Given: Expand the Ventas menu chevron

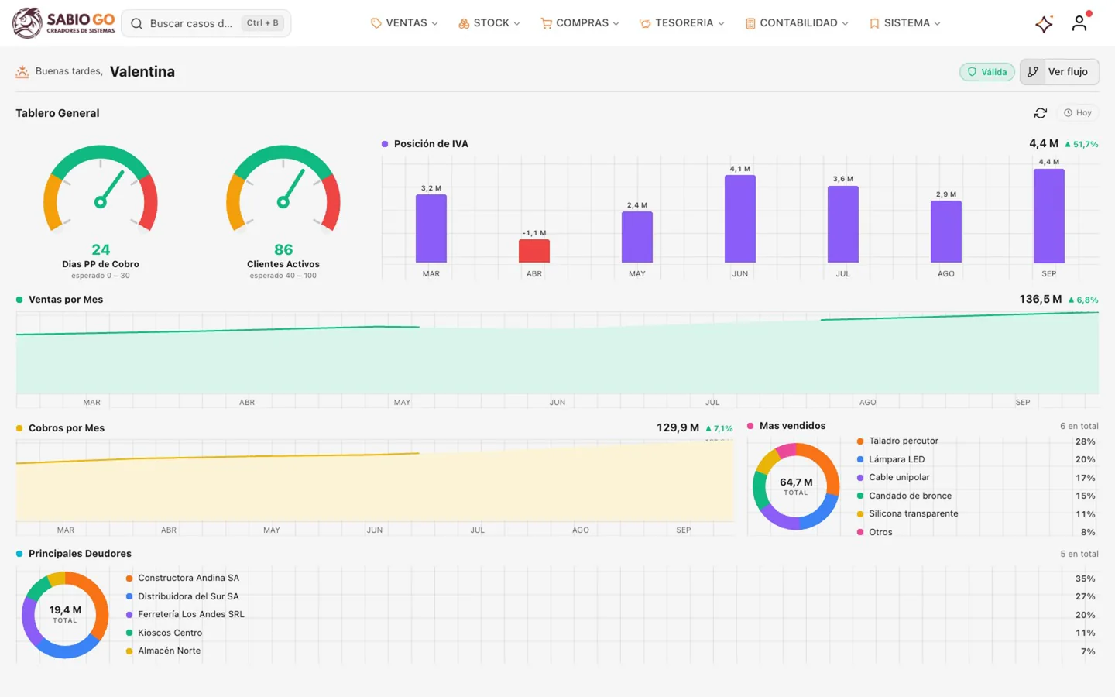Looking at the screenshot, I should coord(434,23).
